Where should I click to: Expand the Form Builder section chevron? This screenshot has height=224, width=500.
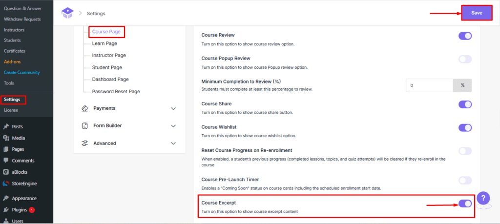[173, 126]
